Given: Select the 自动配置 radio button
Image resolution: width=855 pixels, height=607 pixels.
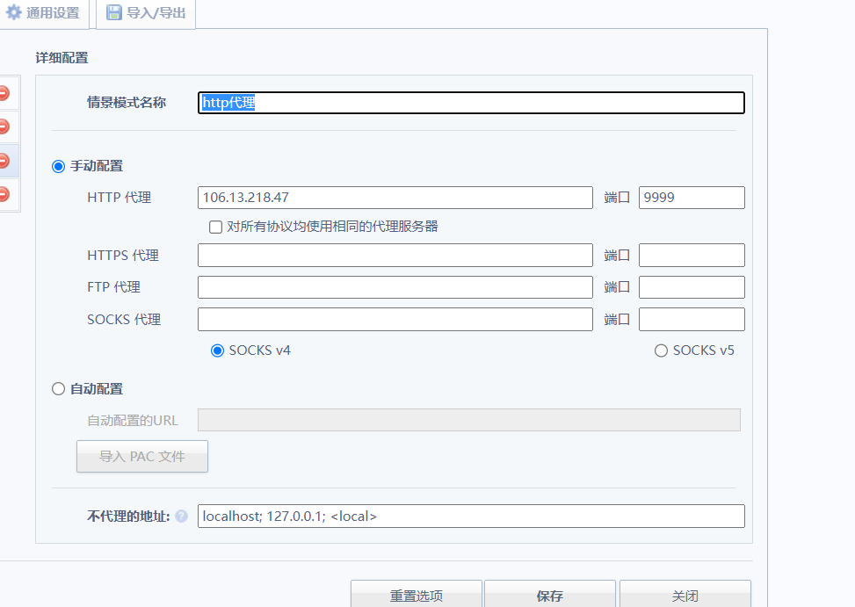Looking at the screenshot, I should tap(59, 389).
